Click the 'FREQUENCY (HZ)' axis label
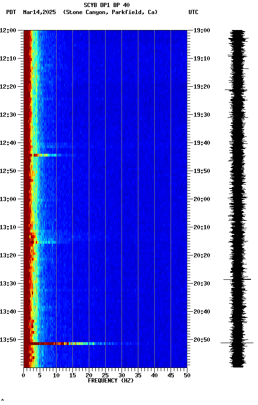258x405 pixels. coord(111,381)
